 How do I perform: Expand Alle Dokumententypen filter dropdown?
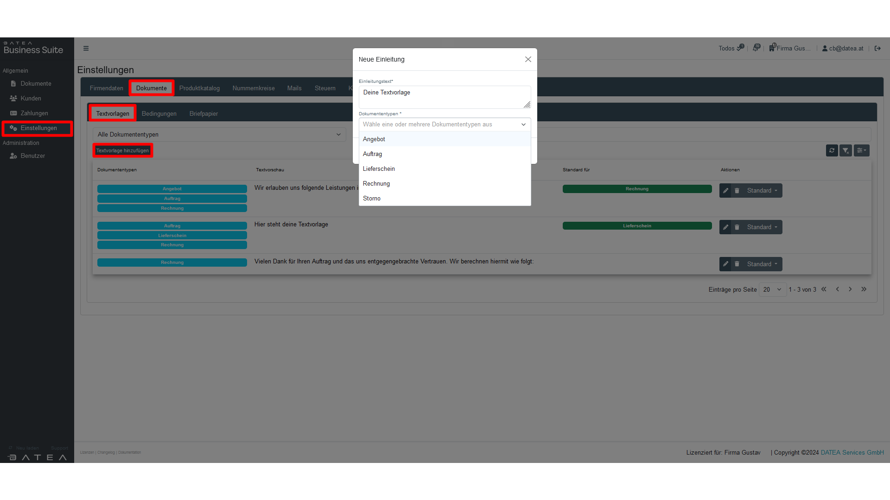[219, 135]
